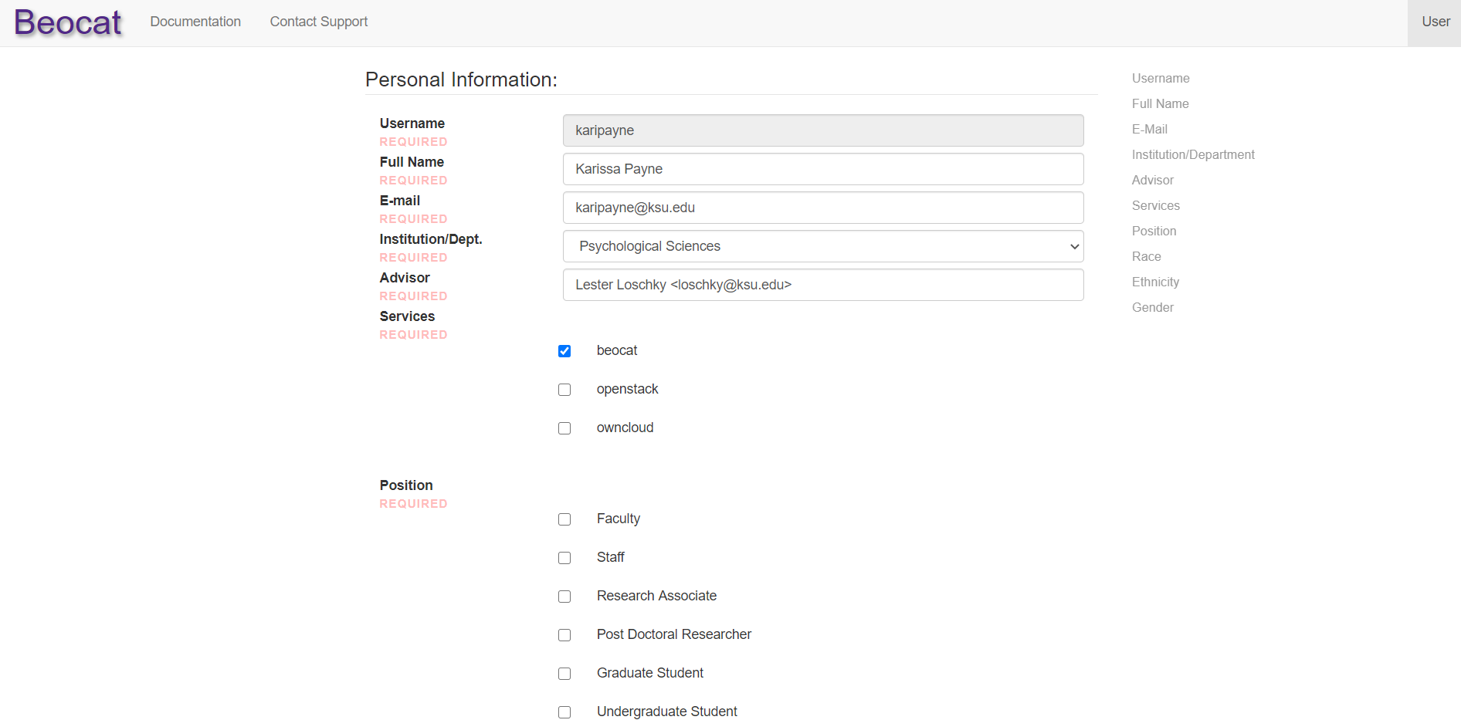Screen dimensions: 1461x720
Task: Tick the Research Associate checkbox
Action: (564, 597)
